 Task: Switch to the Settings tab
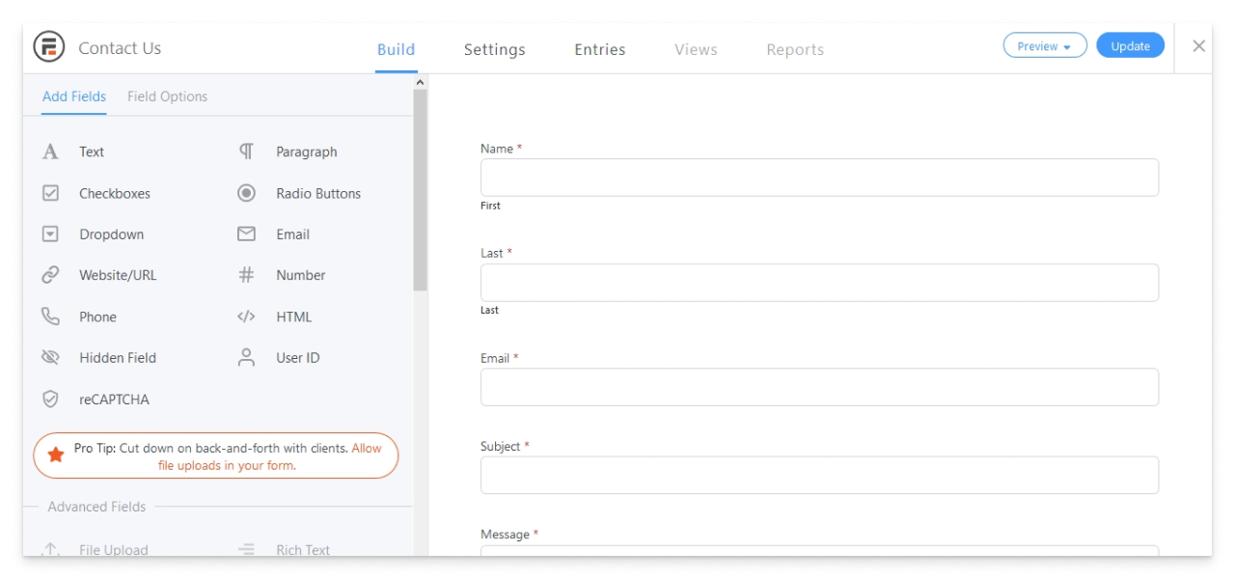pos(494,49)
